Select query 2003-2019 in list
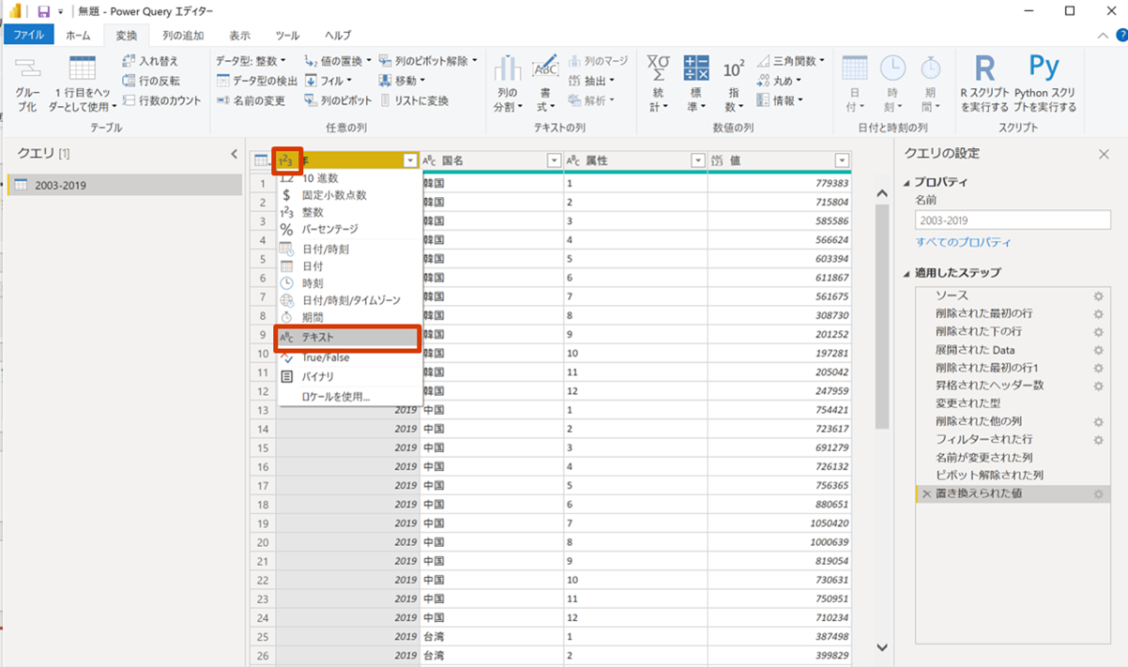The width and height of the screenshot is (1128, 667). 125,185
